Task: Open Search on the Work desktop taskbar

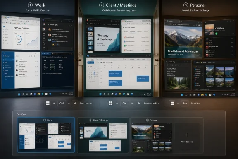Action: (23, 94)
